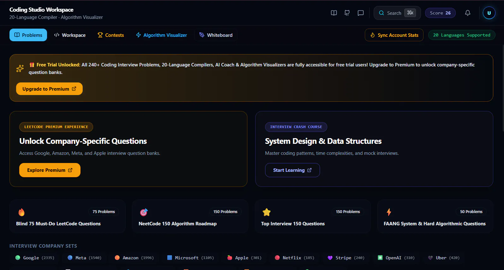This screenshot has height=270, width=504.
Task: Click the lightning icon on Algorithm Visualizer tab
Action: tap(139, 35)
